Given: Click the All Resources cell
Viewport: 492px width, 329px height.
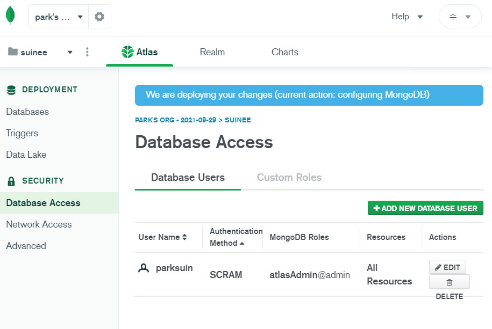Looking at the screenshot, I should tap(389, 274).
